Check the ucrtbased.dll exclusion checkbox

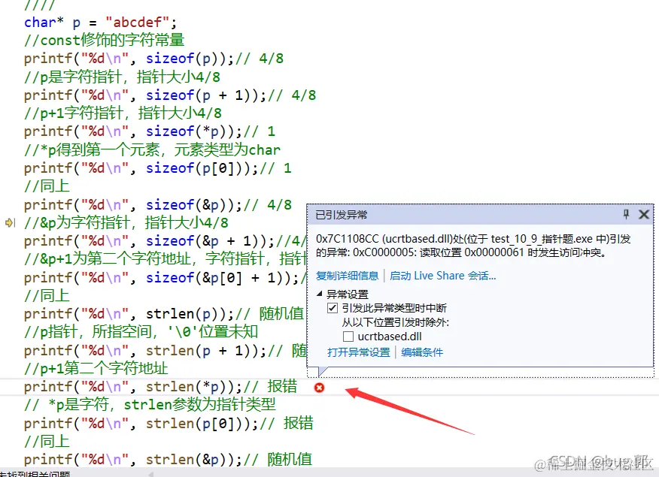coord(348,337)
